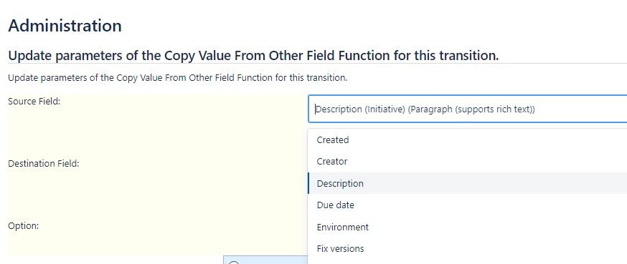The width and height of the screenshot is (627, 264).
Task: Click empty yellow area beside Destination Field
Action: pyautogui.click(x=192, y=164)
